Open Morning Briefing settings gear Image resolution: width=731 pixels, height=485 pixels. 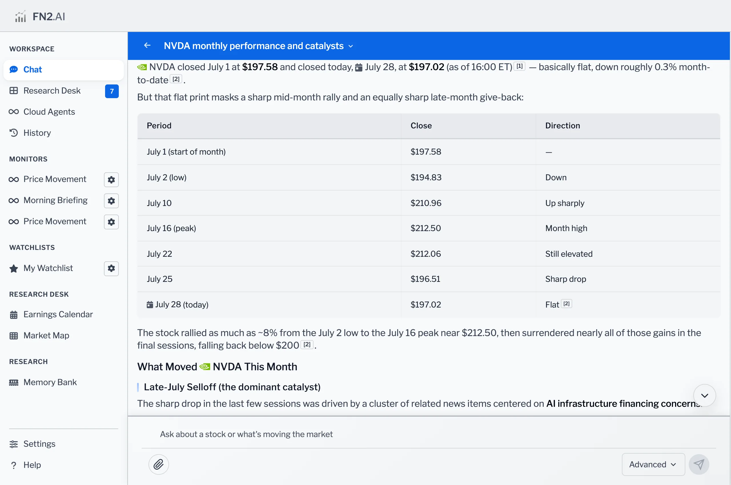(111, 201)
